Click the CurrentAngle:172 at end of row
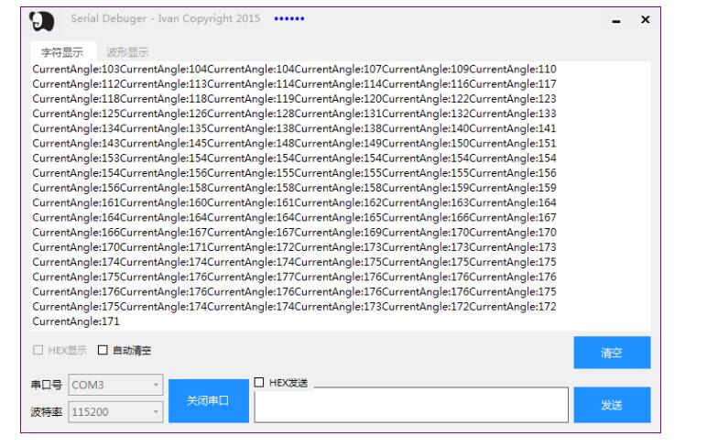 [513, 307]
